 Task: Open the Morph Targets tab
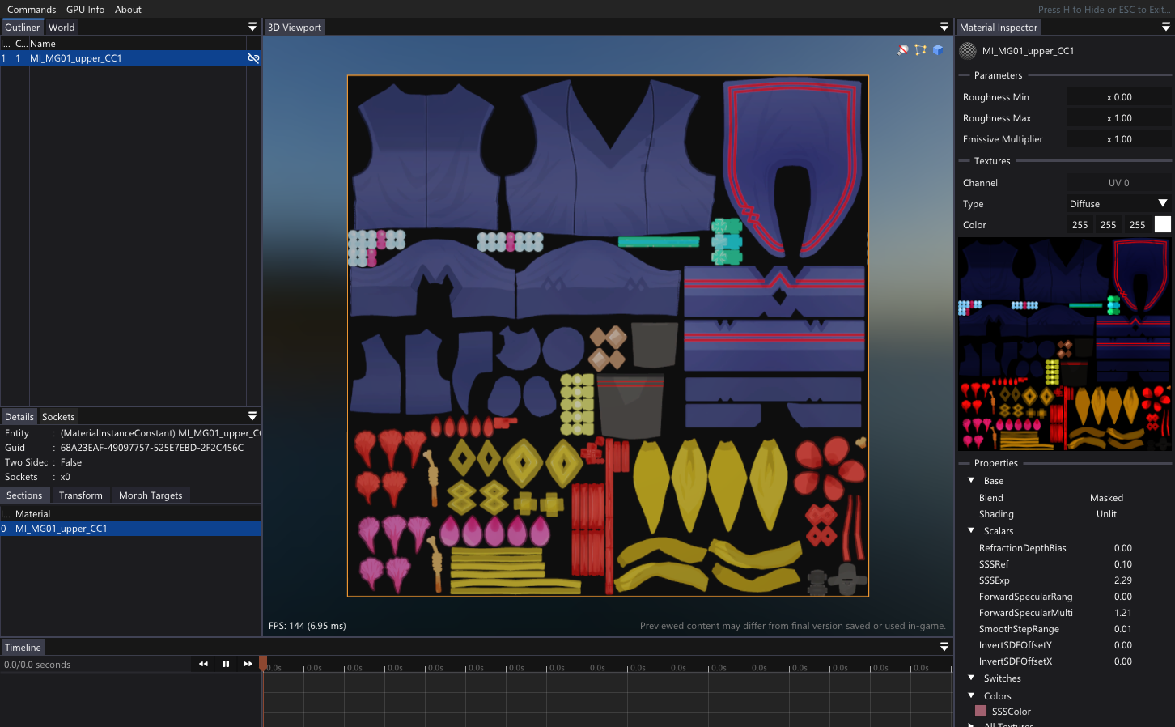tap(151, 495)
